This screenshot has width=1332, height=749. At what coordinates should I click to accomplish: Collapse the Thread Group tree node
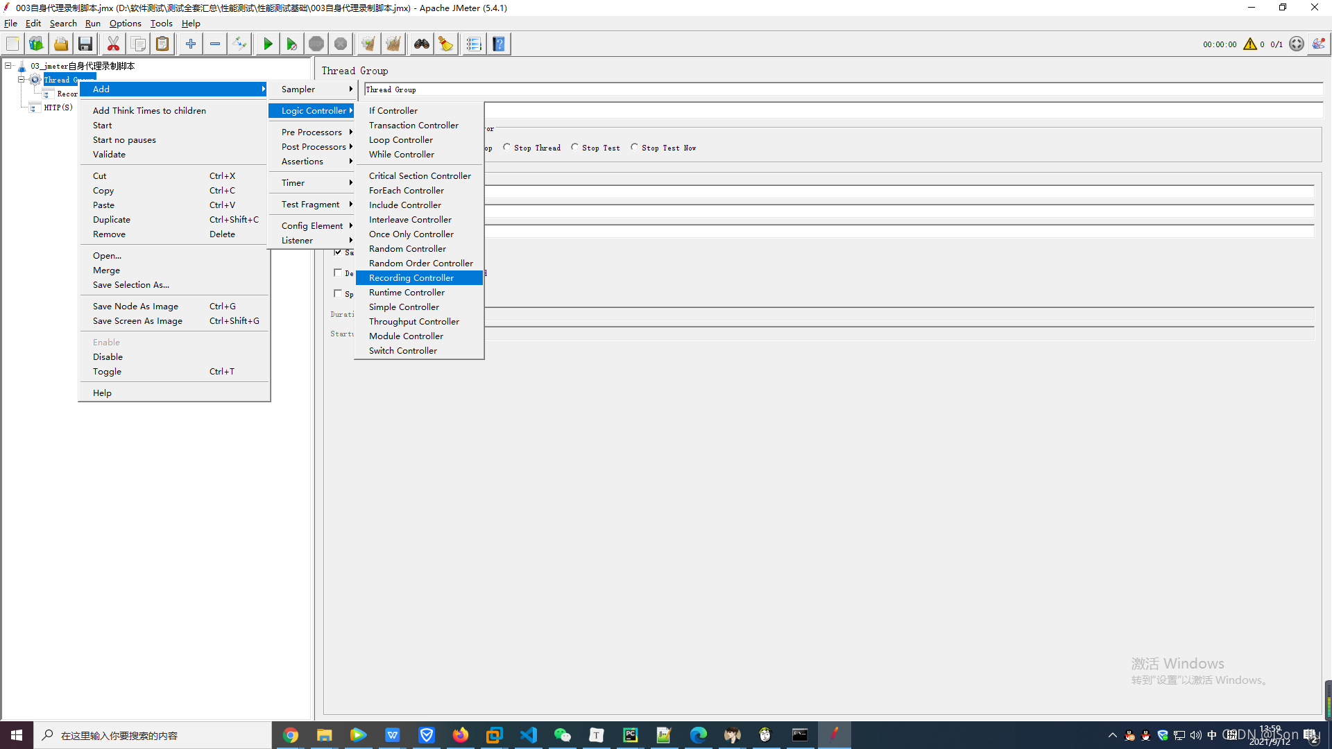[22, 80]
